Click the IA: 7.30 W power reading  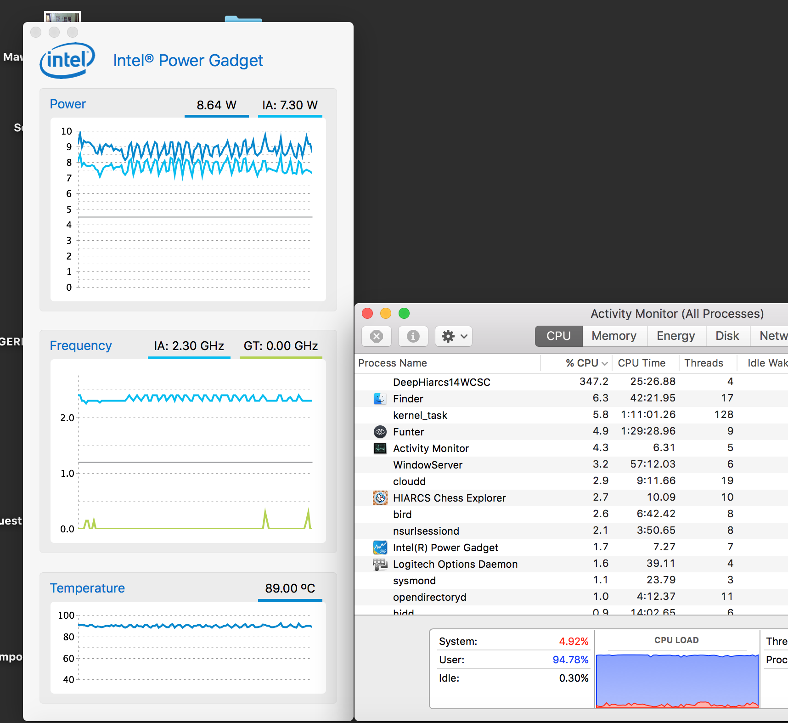[x=290, y=105]
